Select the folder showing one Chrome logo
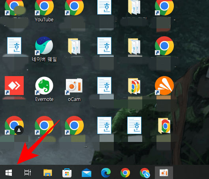Viewport: 209px width, 179px height. click(164, 126)
